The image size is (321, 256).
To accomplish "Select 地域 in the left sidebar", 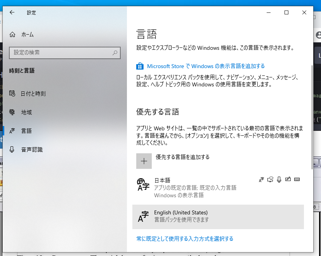I will [26, 112].
